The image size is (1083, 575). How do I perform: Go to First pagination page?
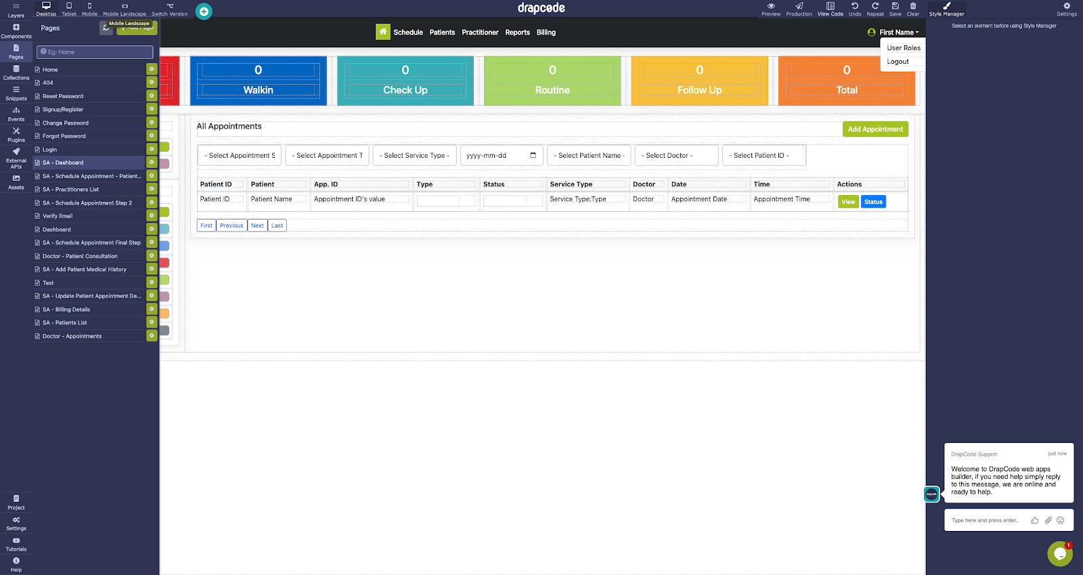coord(206,226)
